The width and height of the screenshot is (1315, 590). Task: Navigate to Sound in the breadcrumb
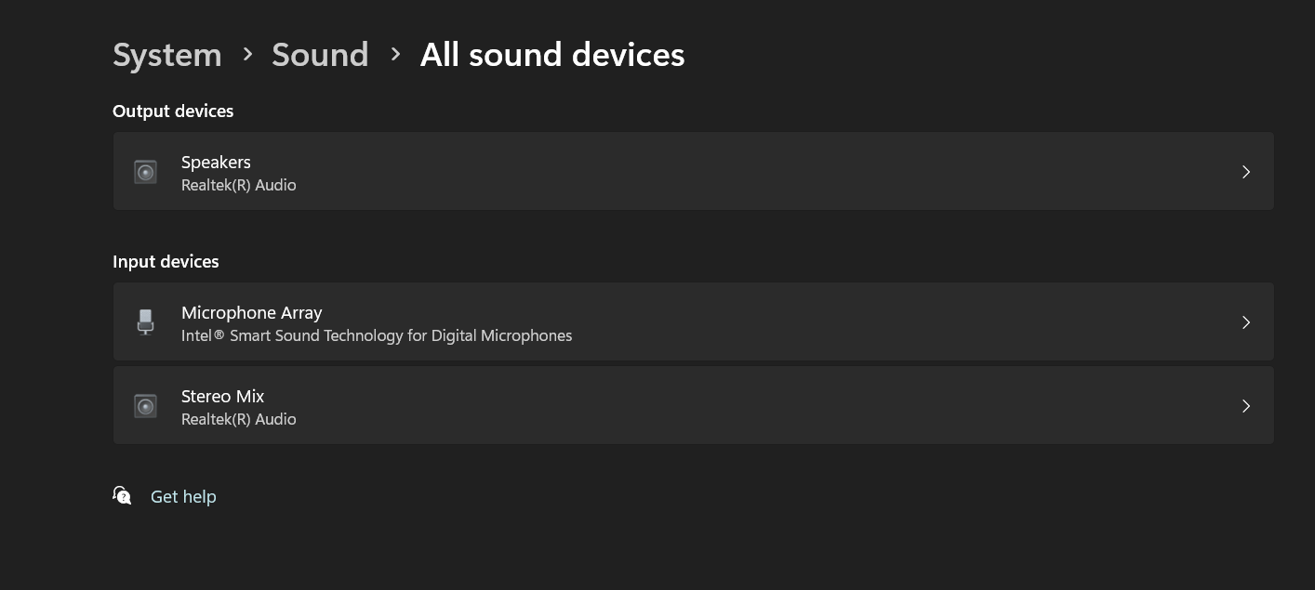pyautogui.click(x=320, y=55)
